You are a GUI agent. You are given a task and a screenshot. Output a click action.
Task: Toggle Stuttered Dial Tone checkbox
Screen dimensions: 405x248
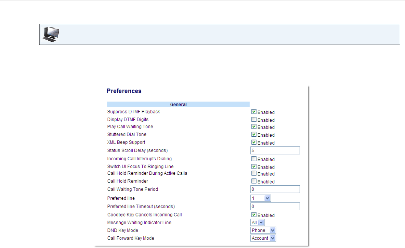[254, 135]
